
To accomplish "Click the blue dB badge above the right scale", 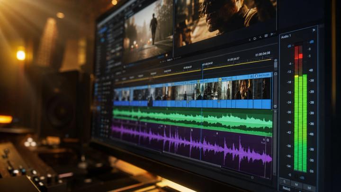I will point(312,42).
